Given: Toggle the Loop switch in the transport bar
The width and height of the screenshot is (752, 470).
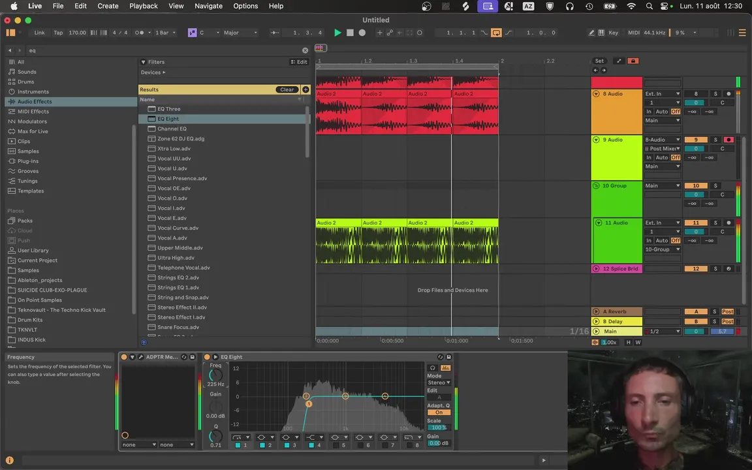Looking at the screenshot, I should tap(496, 33).
